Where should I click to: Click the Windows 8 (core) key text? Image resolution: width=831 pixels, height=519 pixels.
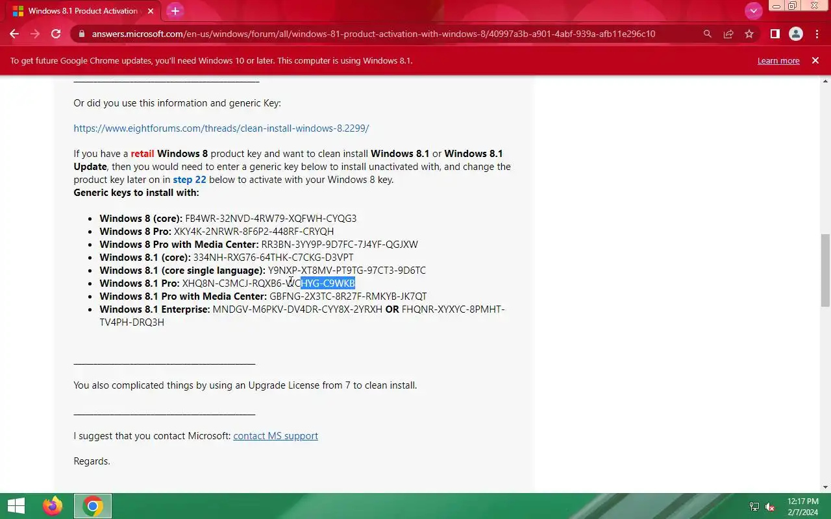pyautogui.click(x=271, y=219)
